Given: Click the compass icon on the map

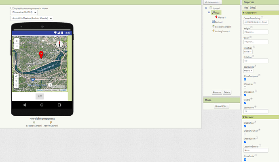Looking at the screenshot, I should pyautogui.click(x=59, y=44).
